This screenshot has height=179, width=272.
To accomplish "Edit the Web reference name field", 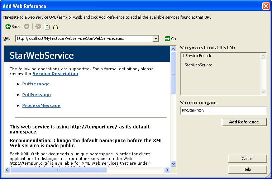I will coord(223,110).
